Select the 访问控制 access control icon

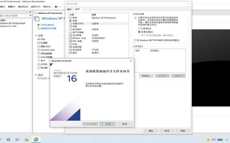tap(70, 35)
